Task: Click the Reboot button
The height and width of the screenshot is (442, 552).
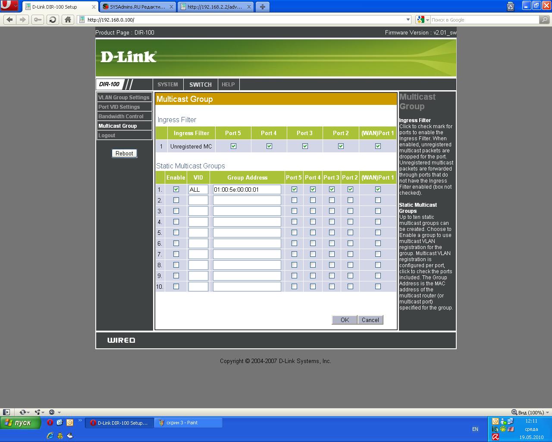Action: [x=124, y=153]
